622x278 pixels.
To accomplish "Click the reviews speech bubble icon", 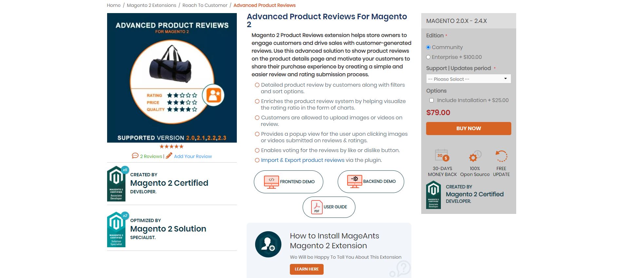I will (x=135, y=156).
